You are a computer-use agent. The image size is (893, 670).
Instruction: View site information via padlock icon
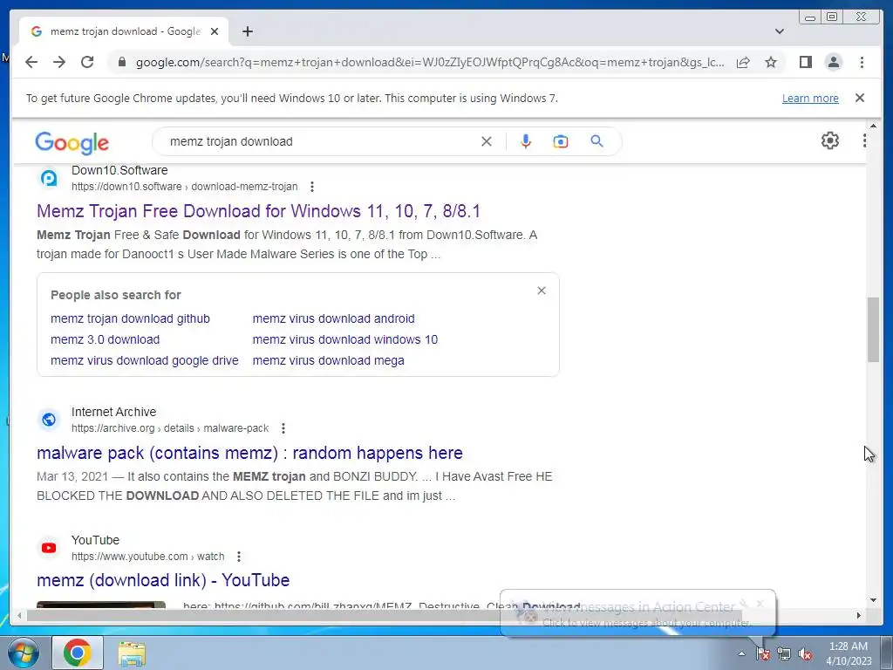[121, 62]
